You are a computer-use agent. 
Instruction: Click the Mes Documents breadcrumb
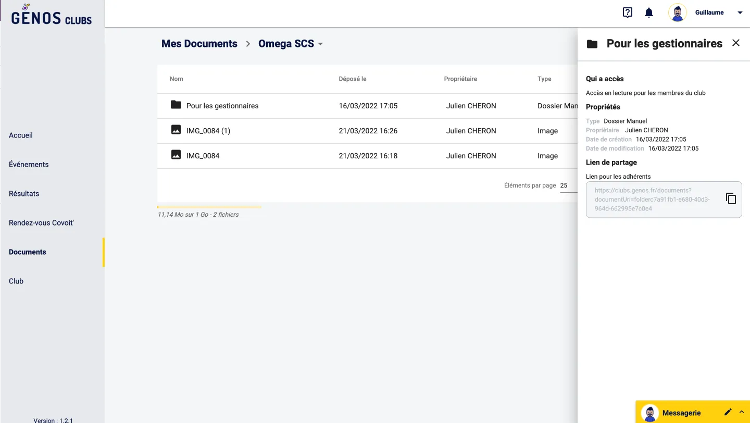tap(199, 44)
